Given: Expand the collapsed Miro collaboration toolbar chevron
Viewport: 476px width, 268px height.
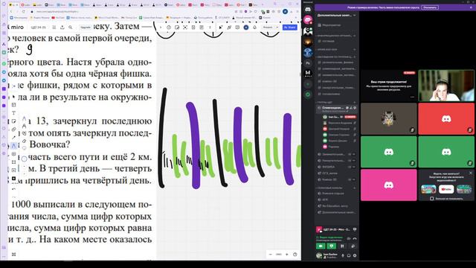Looking at the screenshot, I should [161, 28].
